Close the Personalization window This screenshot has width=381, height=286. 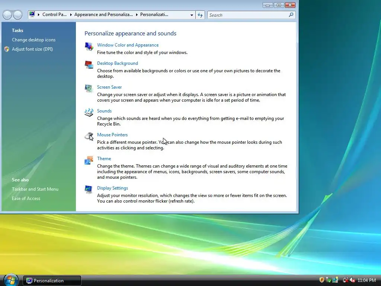click(290, 5)
